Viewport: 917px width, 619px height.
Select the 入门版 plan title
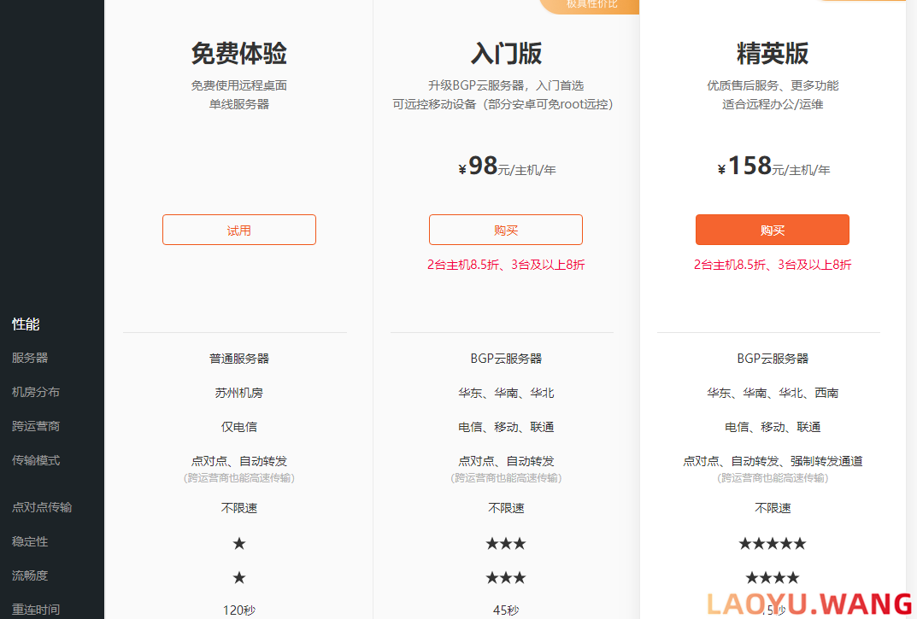tap(506, 53)
